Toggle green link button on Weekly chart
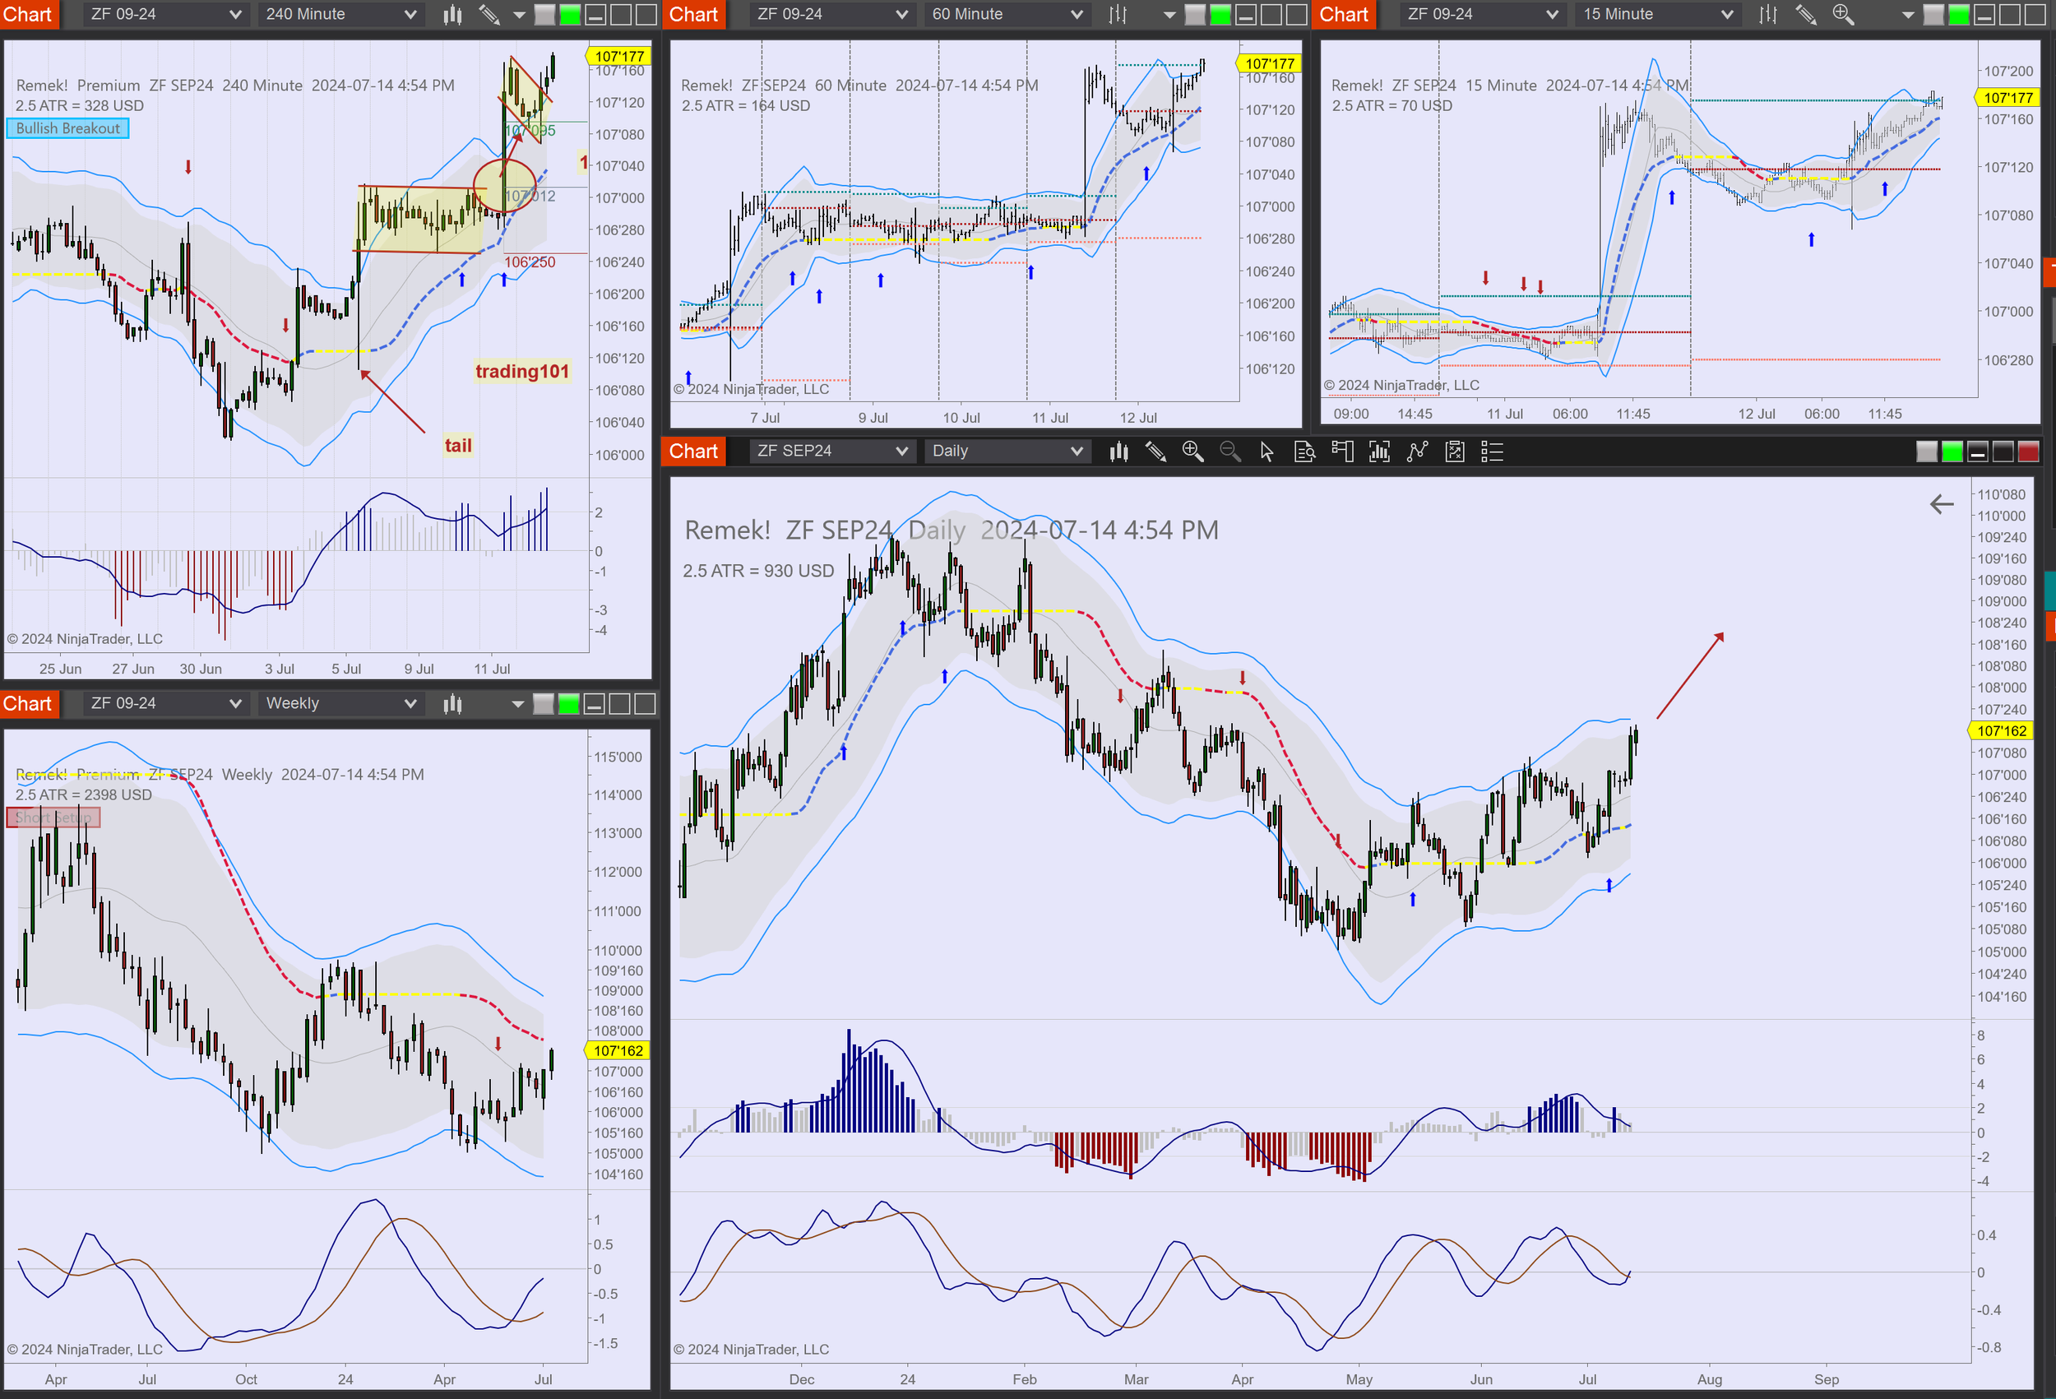 (569, 703)
